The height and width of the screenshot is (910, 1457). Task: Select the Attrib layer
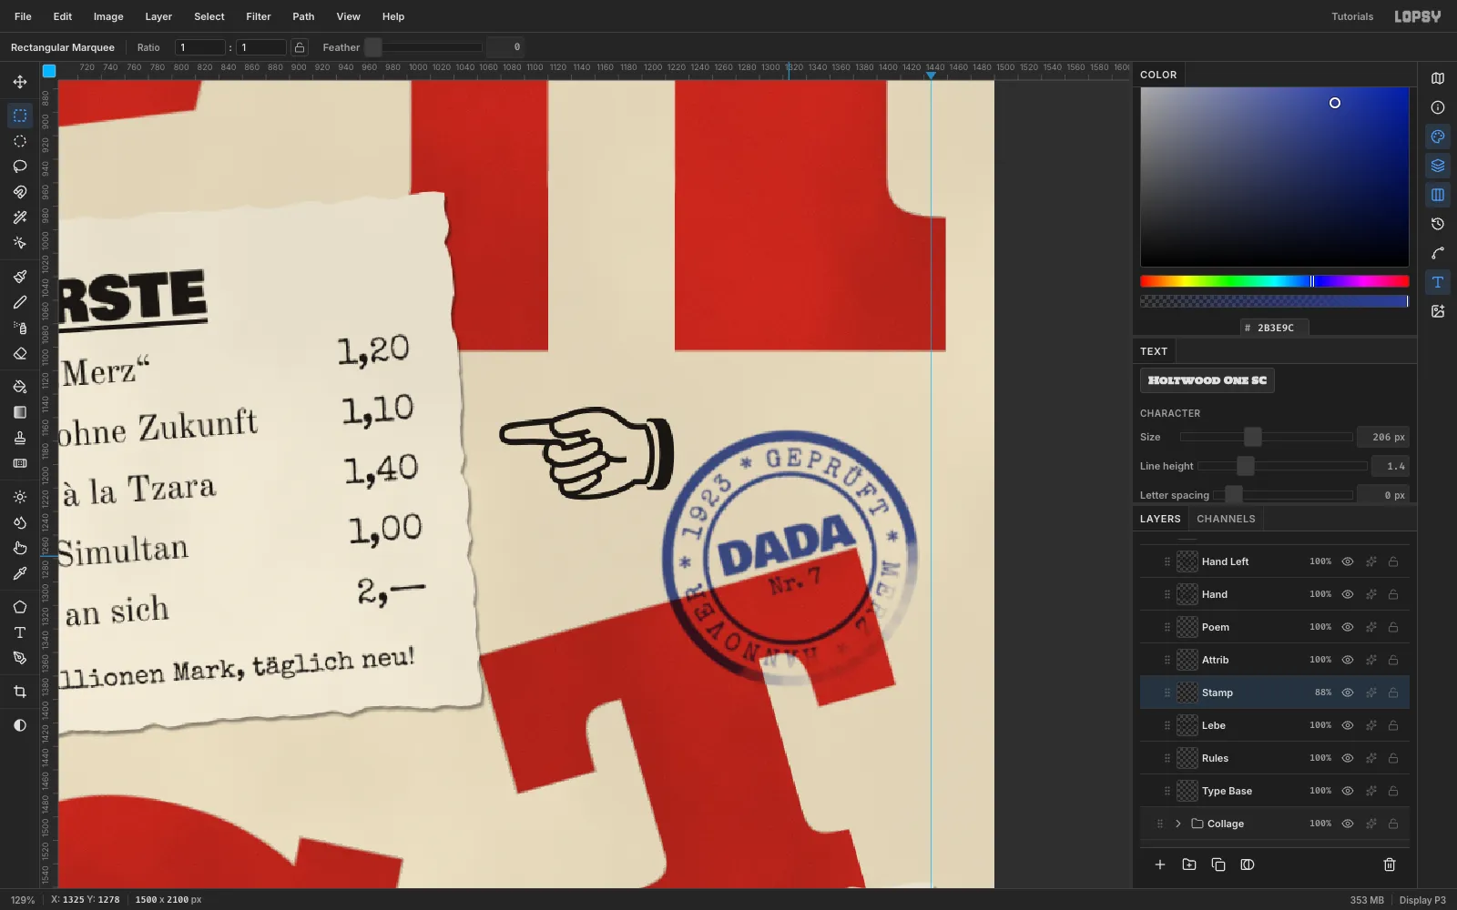(x=1275, y=660)
